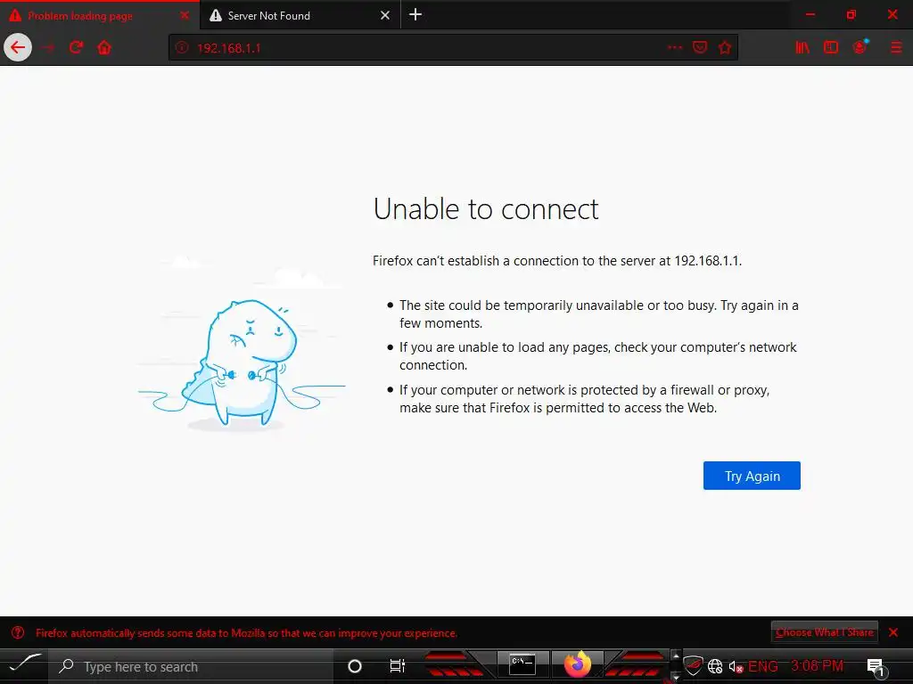This screenshot has height=684, width=913.
Task: Show site information icon in address bar
Action: pos(182,48)
